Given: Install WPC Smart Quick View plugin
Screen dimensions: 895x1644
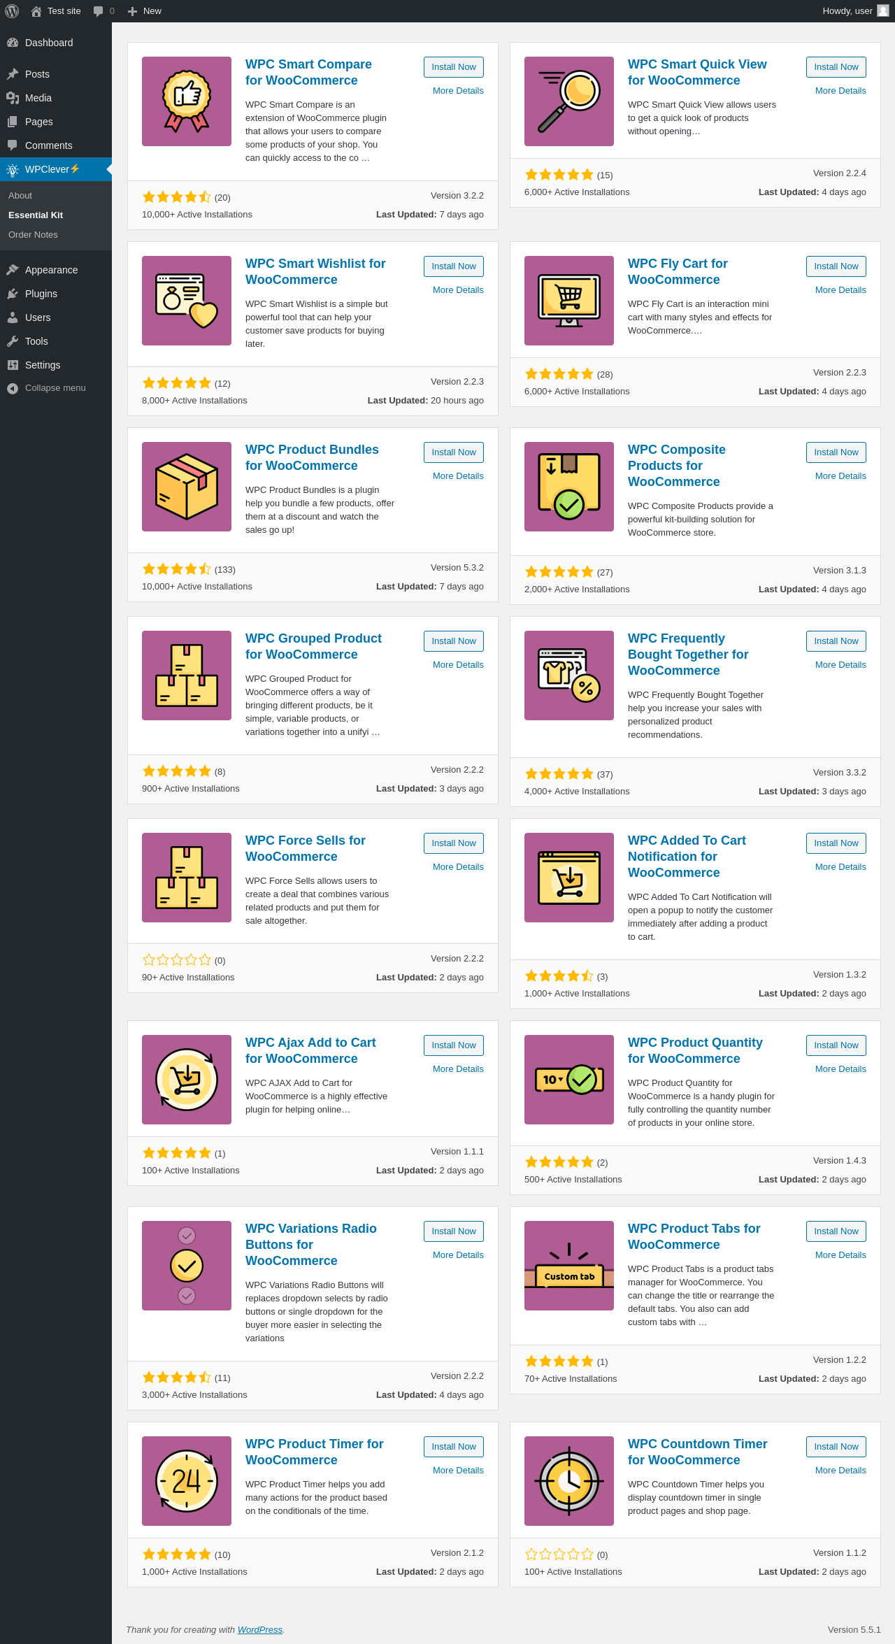Looking at the screenshot, I should click(x=836, y=67).
